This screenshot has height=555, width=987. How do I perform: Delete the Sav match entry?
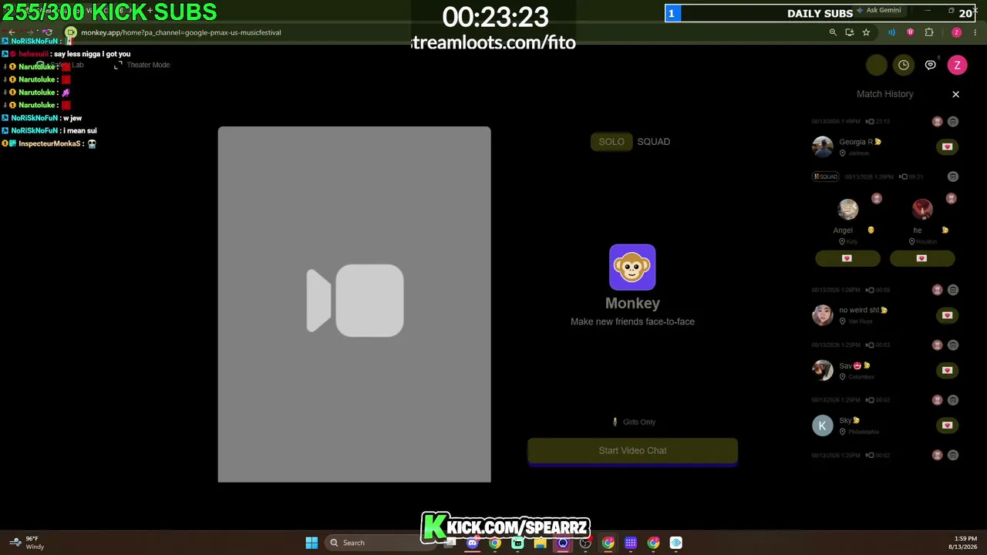click(x=953, y=345)
